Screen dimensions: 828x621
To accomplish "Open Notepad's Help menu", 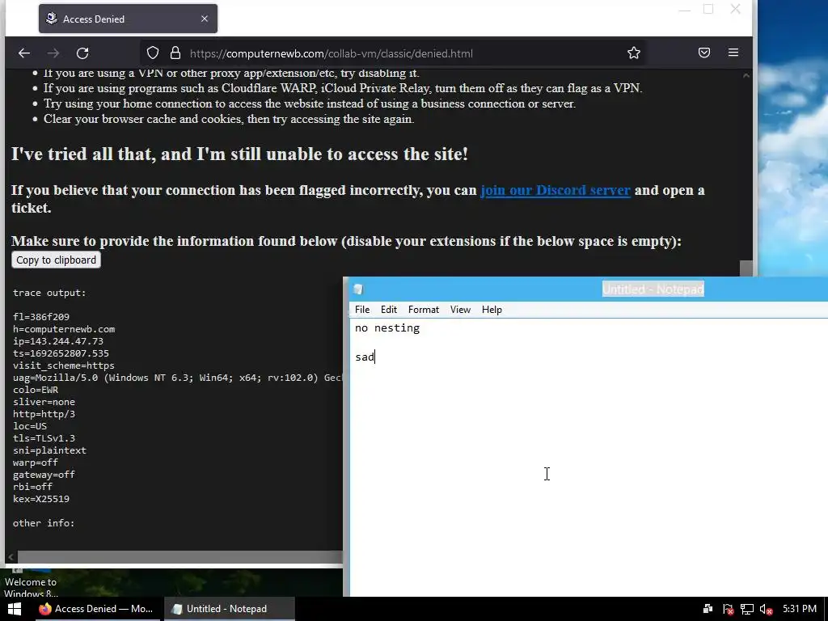I will coord(492,310).
